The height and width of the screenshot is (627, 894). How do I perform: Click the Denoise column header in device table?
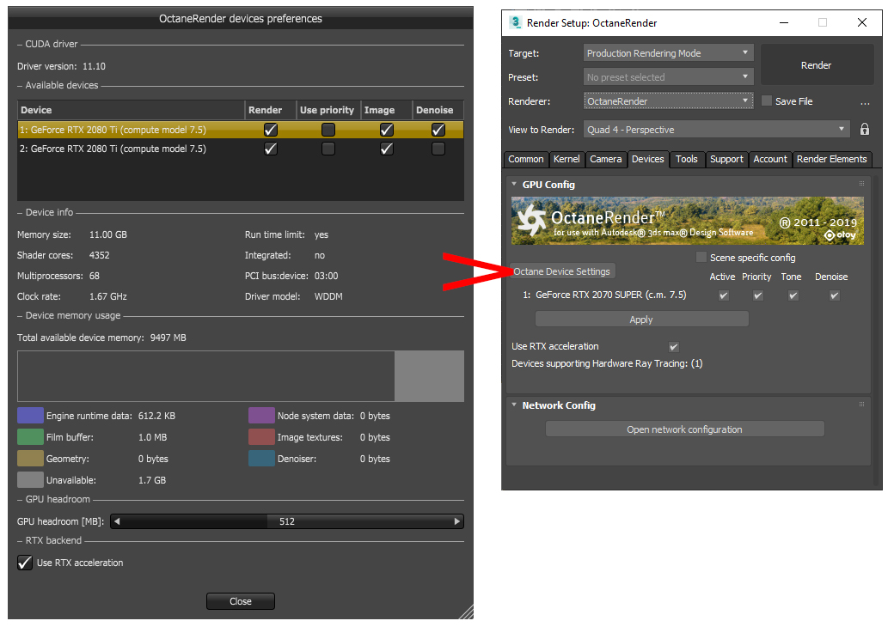(x=438, y=110)
